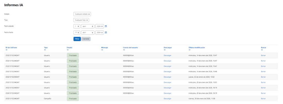Select the 'Campaña' type cell
283x104 pixels.
tap(47, 98)
